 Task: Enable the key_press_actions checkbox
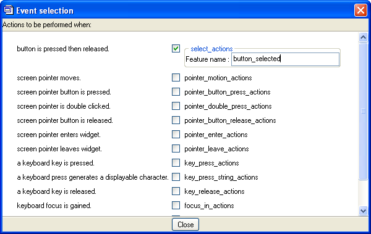coord(176,162)
